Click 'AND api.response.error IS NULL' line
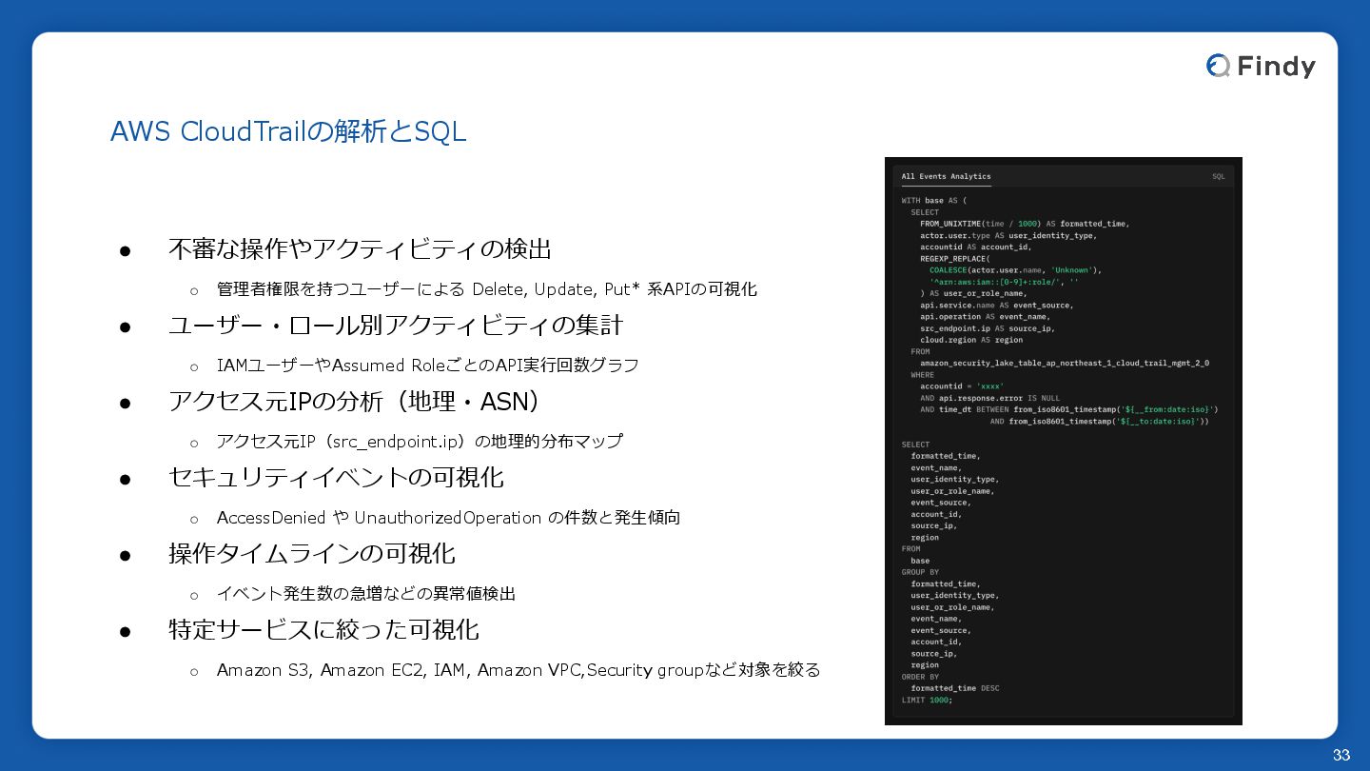 [x=989, y=398]
